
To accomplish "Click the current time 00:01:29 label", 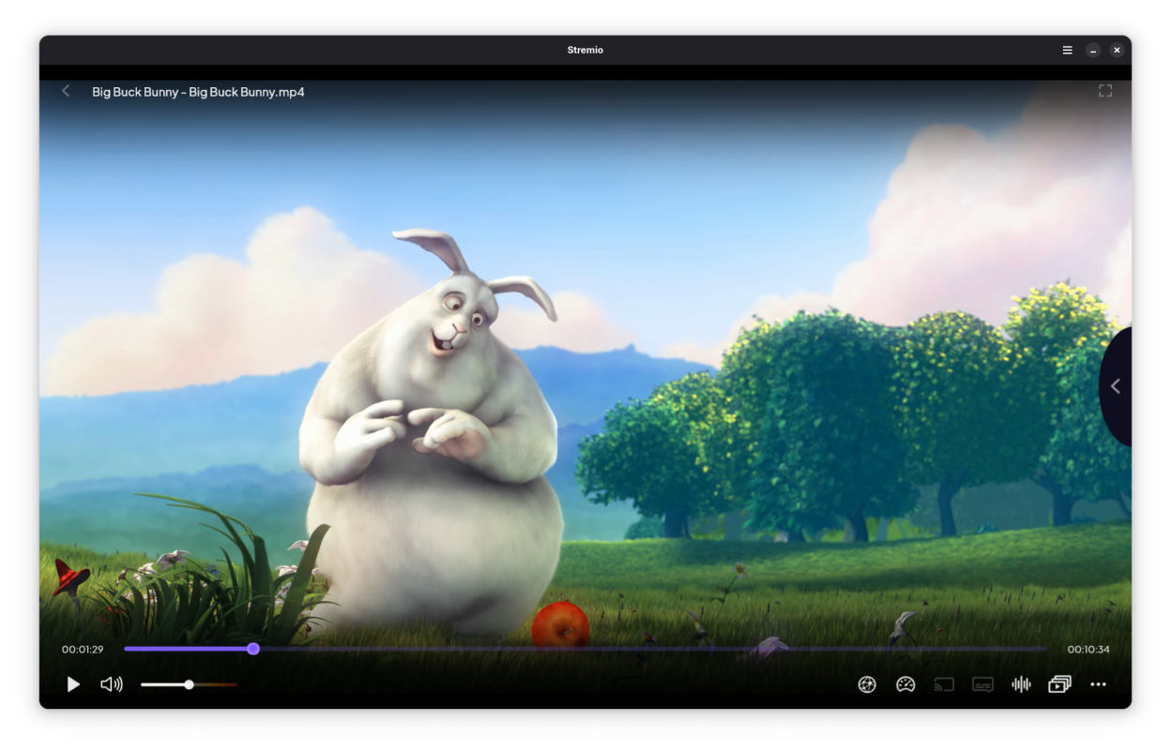I will (83, 649).
